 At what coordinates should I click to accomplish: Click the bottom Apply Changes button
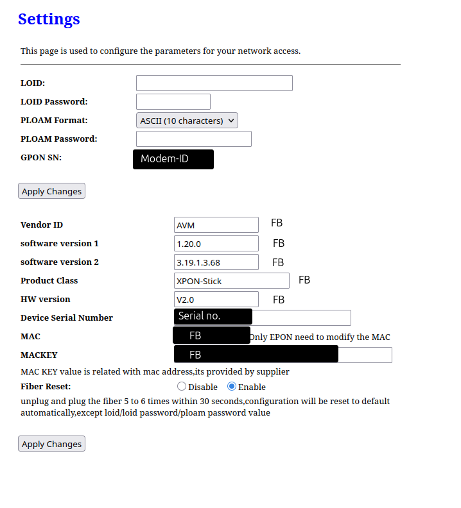pyautogui.click(x=51, y=443)
